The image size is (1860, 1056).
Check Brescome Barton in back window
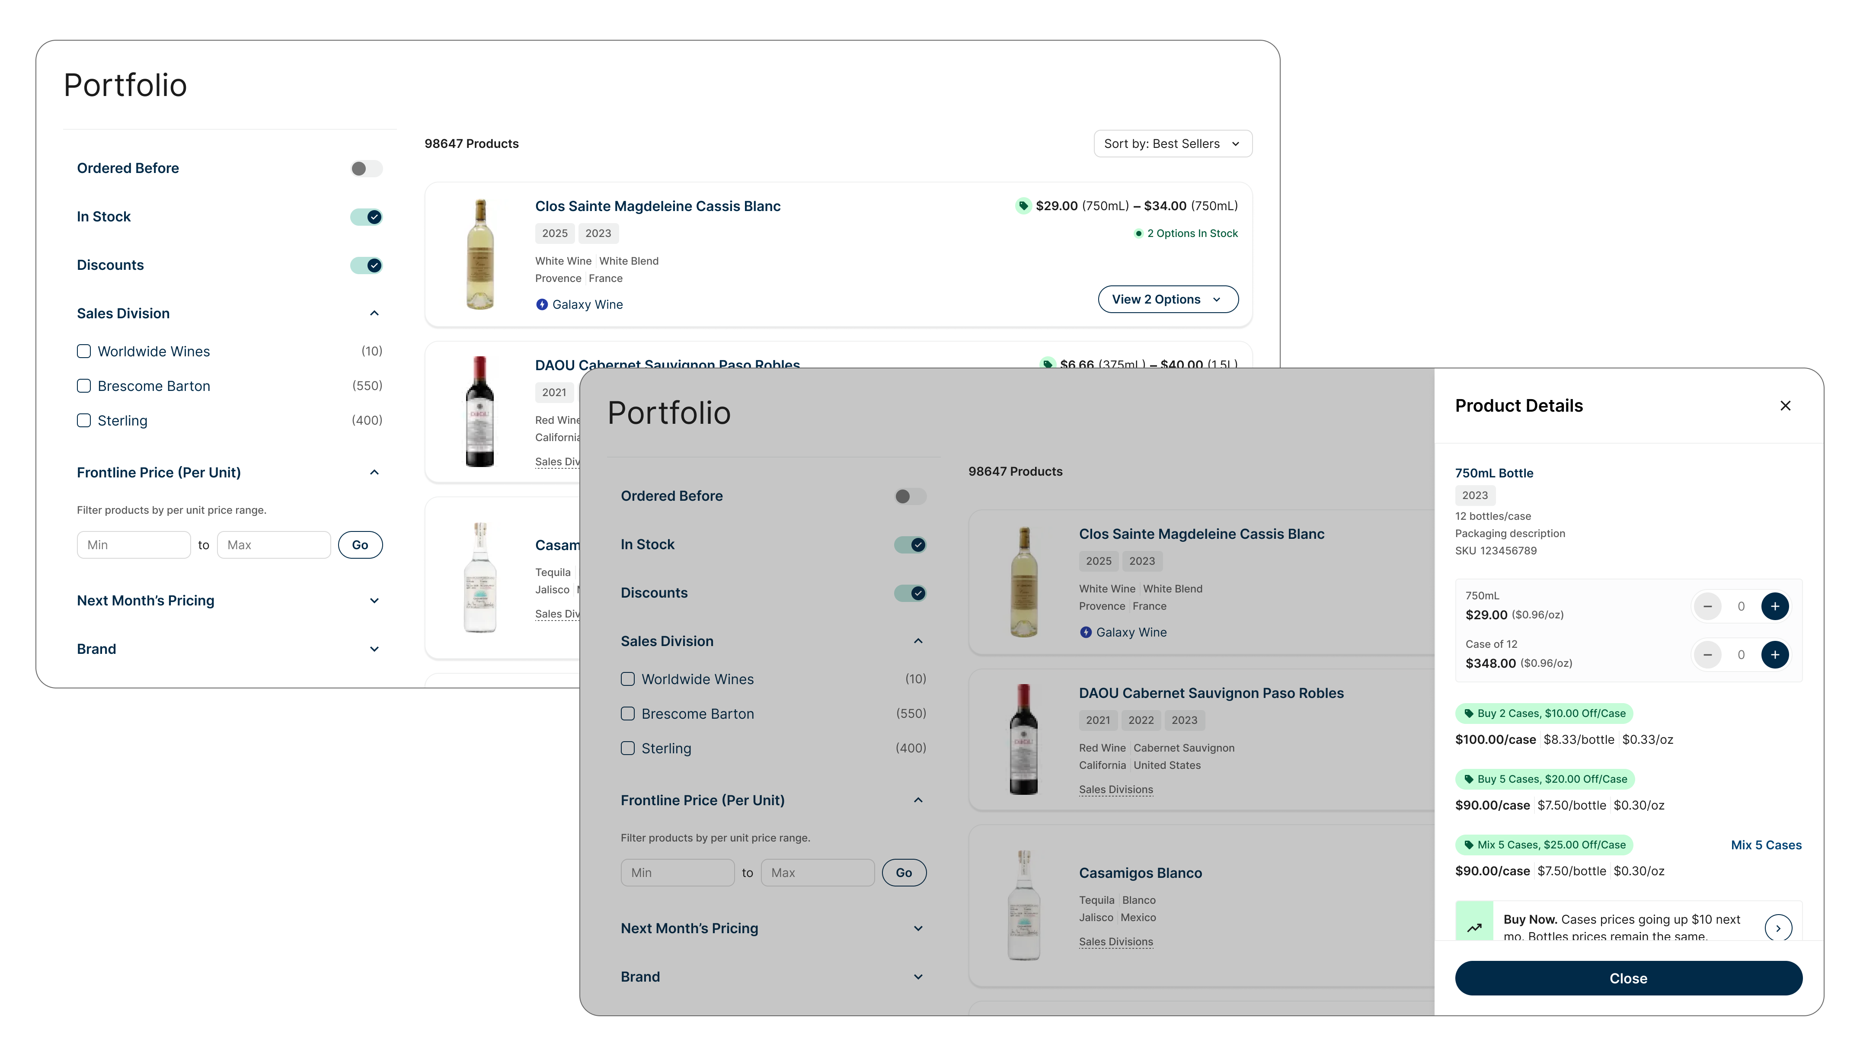coord(84,386)
